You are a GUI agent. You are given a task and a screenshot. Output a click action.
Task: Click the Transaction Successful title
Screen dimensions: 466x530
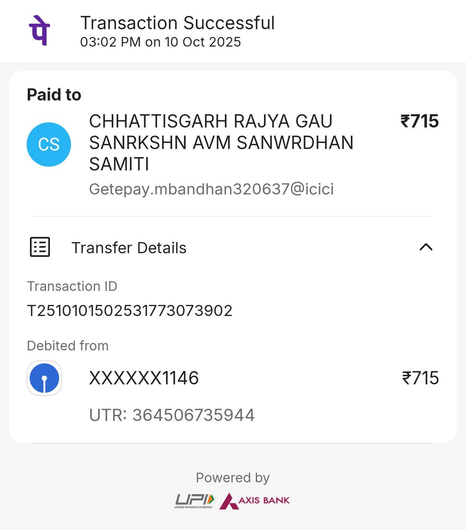click(178, 23)
